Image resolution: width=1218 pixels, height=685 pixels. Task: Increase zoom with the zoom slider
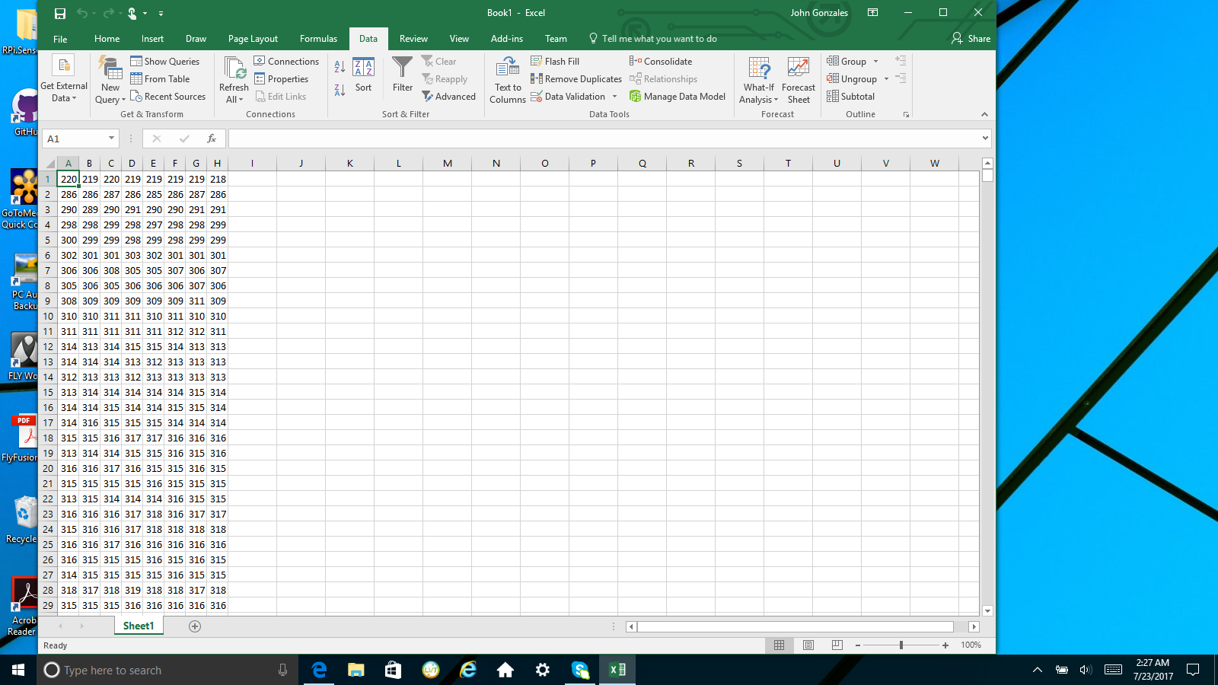click(x=944, y=645)
